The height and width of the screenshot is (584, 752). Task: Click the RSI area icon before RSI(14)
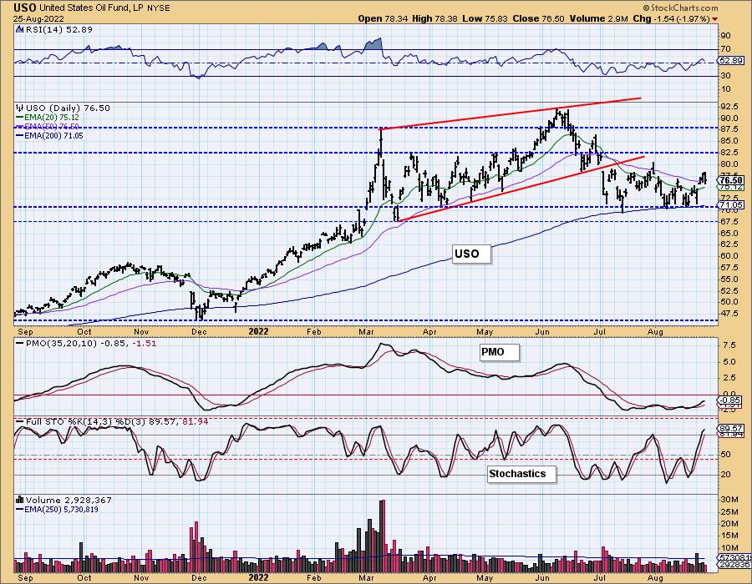tap(20, 30)
